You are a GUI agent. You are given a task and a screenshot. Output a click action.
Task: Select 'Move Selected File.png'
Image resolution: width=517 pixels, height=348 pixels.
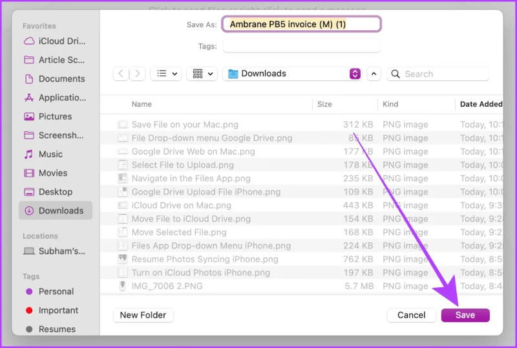coord(302,232)
